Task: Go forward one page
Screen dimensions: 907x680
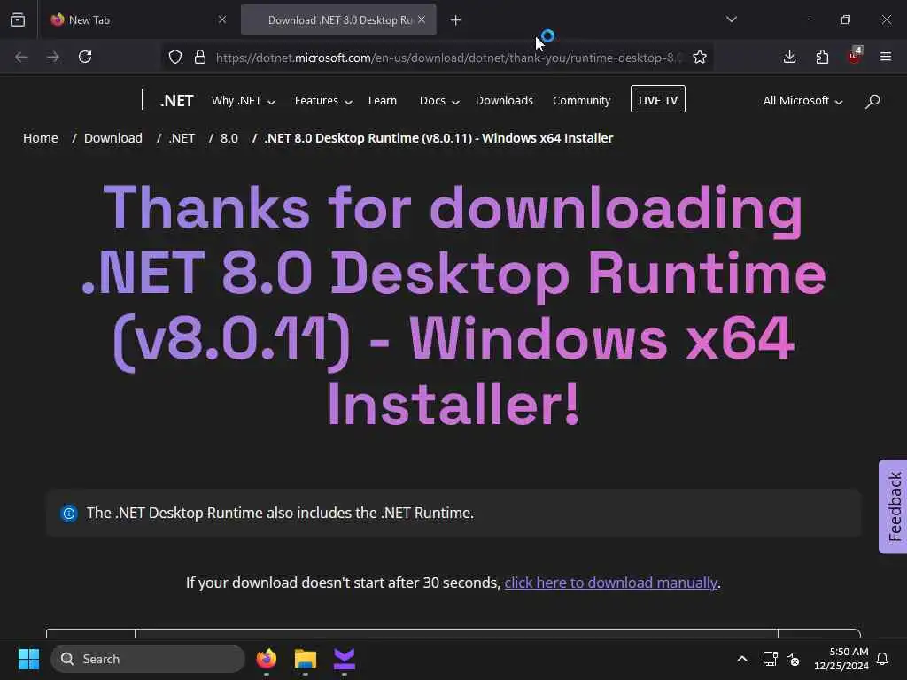Action: tap(53, 57)
